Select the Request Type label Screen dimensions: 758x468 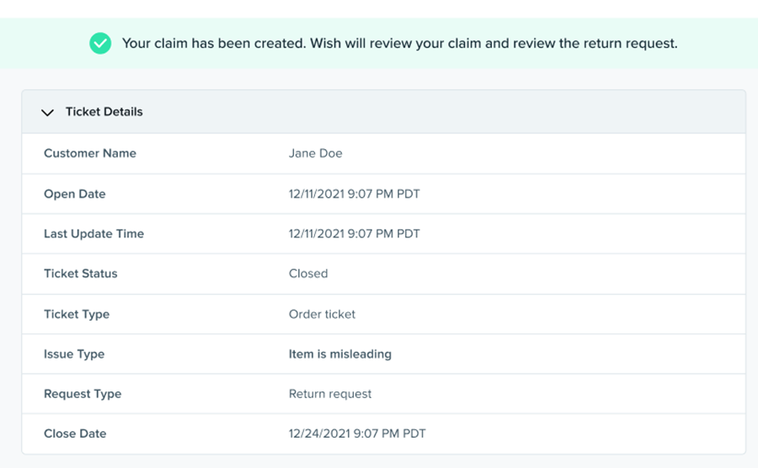(x=83, y=394)
